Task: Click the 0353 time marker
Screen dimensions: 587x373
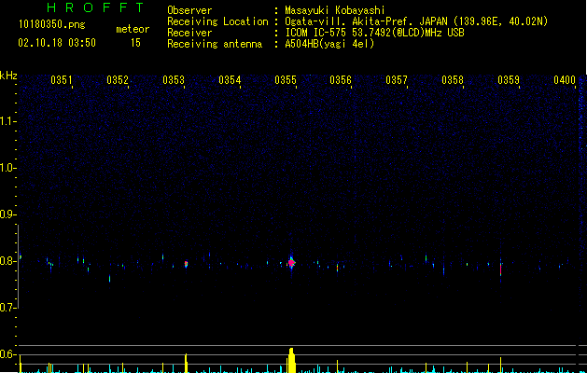Action: click(x=174, y=80)
